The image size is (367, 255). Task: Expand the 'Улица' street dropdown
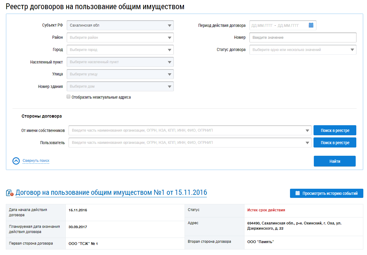[x=120, y=74]
